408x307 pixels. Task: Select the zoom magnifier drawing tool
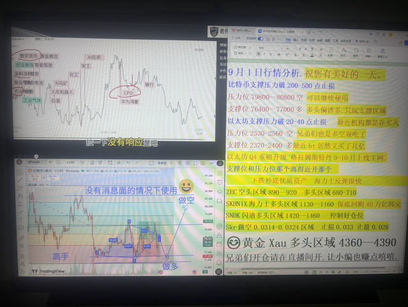(22, 245)
